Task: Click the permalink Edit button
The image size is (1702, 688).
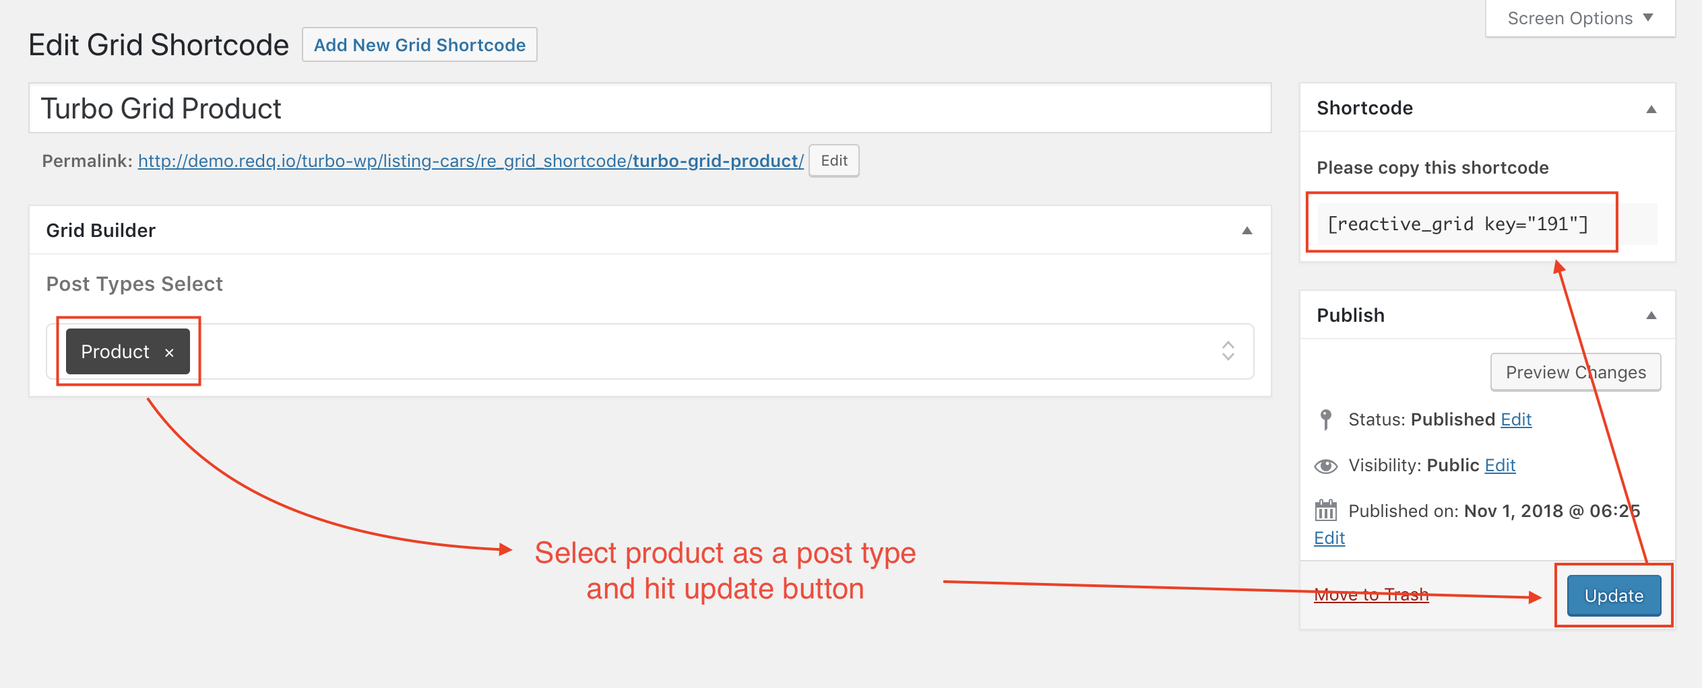Action: point(833,161)
